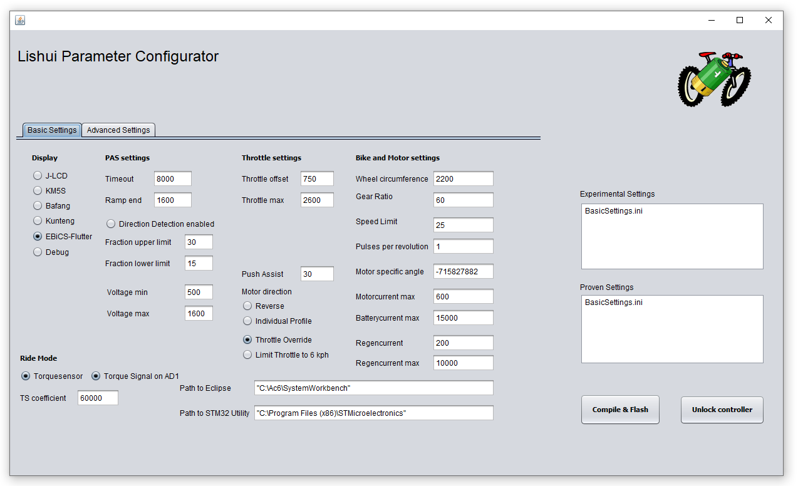The image size is (798, 486).
Task: Click the Voltage max field
Action: click(199, 313)
